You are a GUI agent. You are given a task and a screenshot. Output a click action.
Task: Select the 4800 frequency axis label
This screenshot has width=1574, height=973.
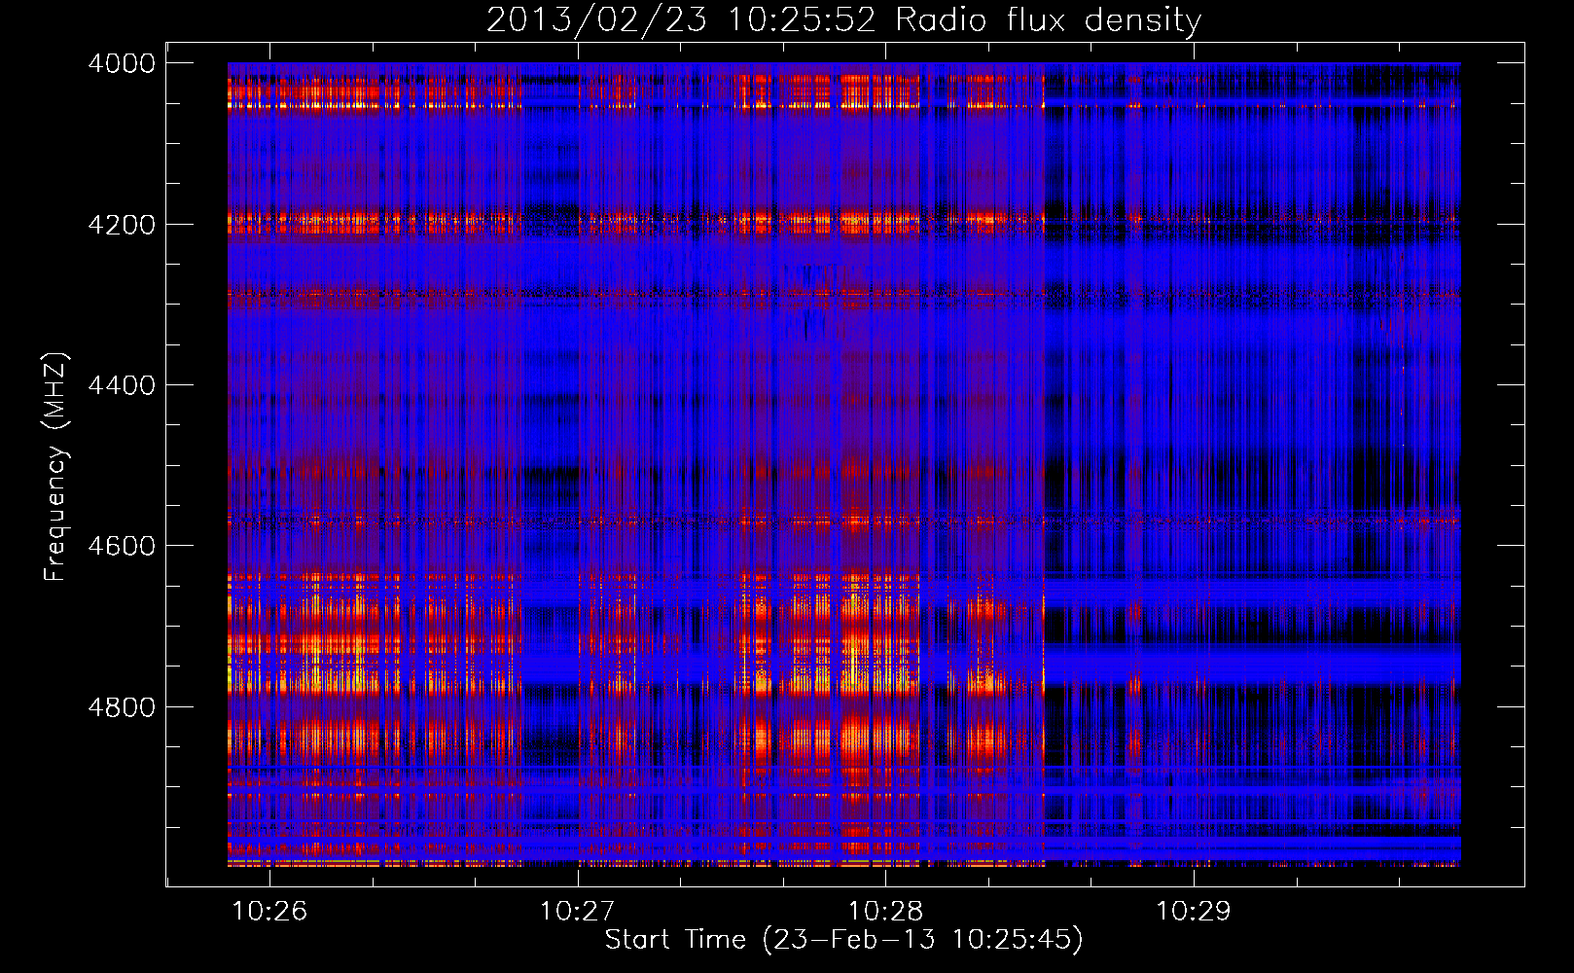(x=122, y=707)
